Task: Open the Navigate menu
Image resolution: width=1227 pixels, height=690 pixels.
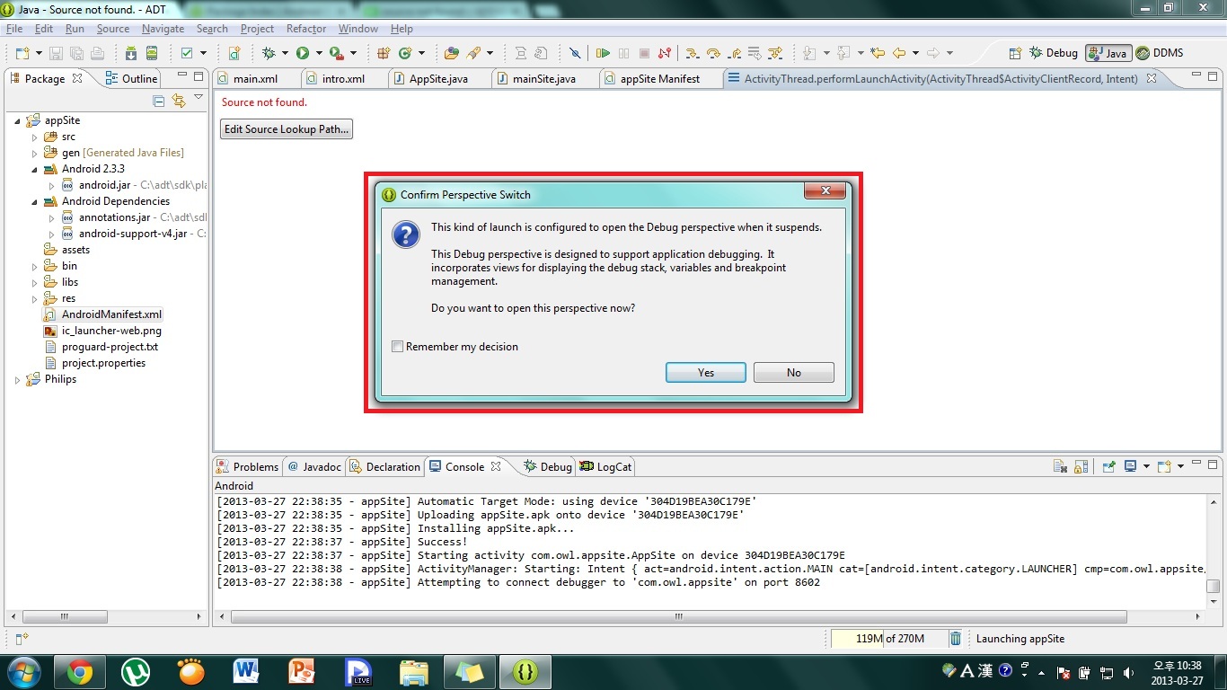Action: 163,29
